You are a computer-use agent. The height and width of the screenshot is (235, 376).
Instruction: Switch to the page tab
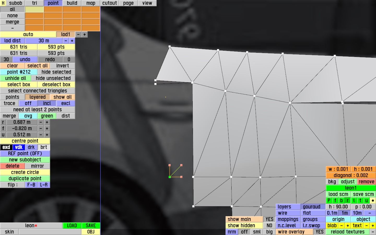click(128, 3)
